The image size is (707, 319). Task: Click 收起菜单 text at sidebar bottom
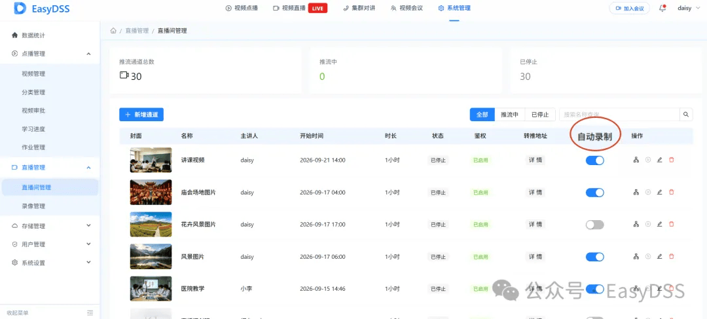(x=18, y=312)
